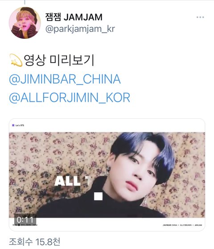The height and width of the screenshot is (249, 214).
Task: Click the shooting star emoji in tweet
Action: tap(16, 60)
